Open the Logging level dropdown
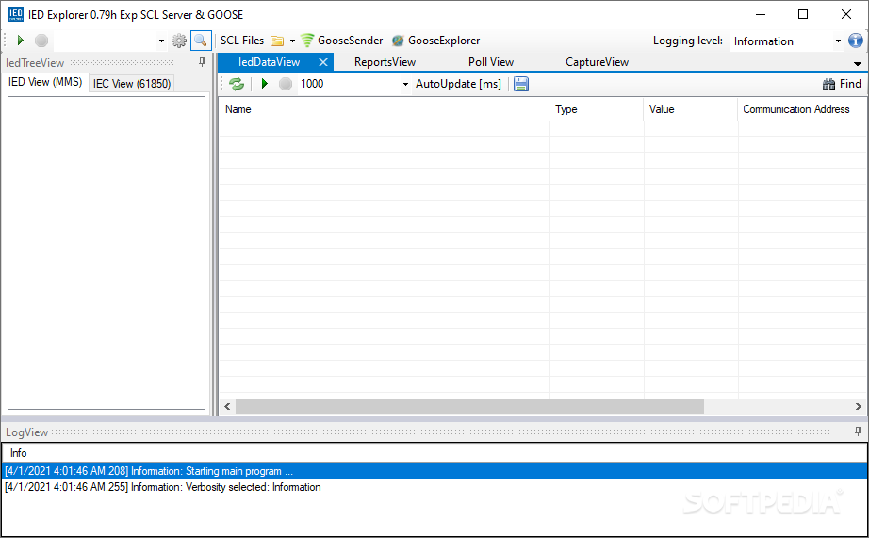The height and width of the screenshot is (538, 869). coord(837,41)
